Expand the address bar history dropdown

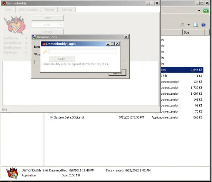pyautogui.click(x=199, y=11)
